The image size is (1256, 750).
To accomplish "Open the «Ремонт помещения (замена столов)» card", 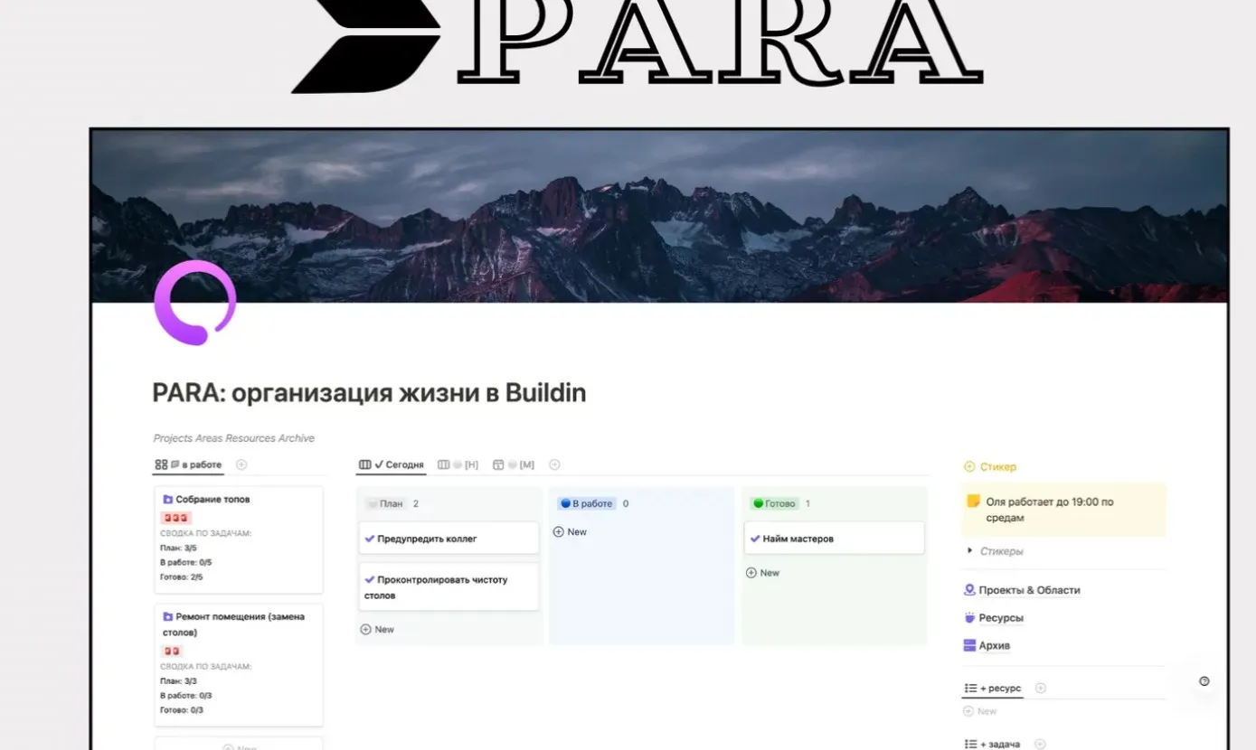I will [x=239, y=666].
